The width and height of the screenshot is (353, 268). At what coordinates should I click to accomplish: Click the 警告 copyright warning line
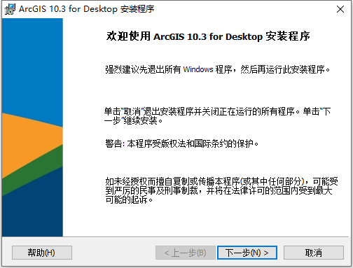pyautogui.click(x=182, y=143)
